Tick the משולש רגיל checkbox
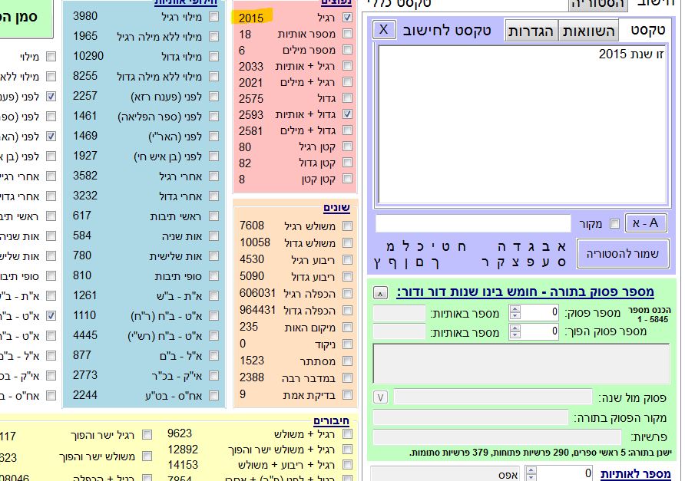 pos(348,226)
